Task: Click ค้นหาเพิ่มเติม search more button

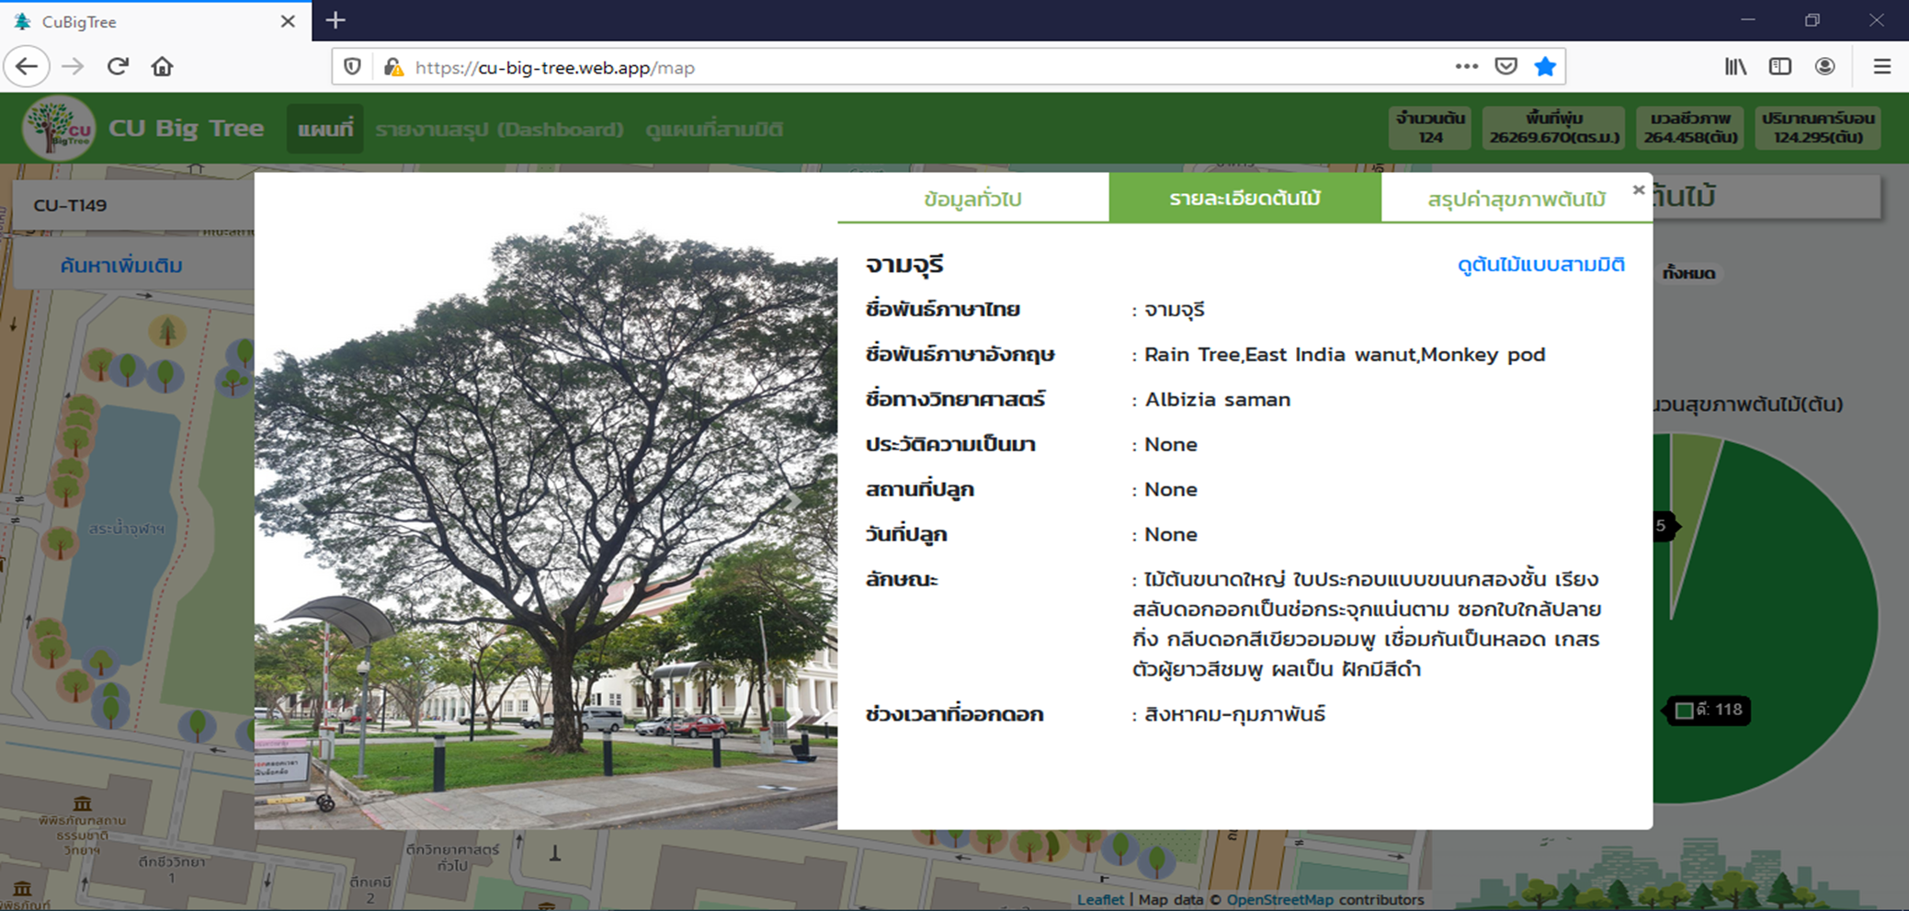Action: [121, 266]
